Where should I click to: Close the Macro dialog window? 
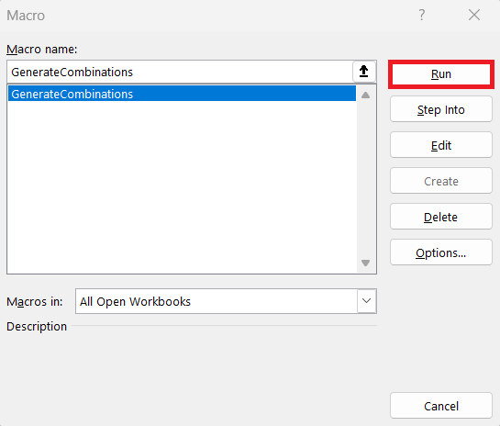(x=474, y=15)
